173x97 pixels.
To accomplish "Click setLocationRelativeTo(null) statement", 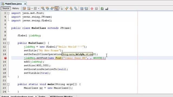I will [x=46, y=69].
